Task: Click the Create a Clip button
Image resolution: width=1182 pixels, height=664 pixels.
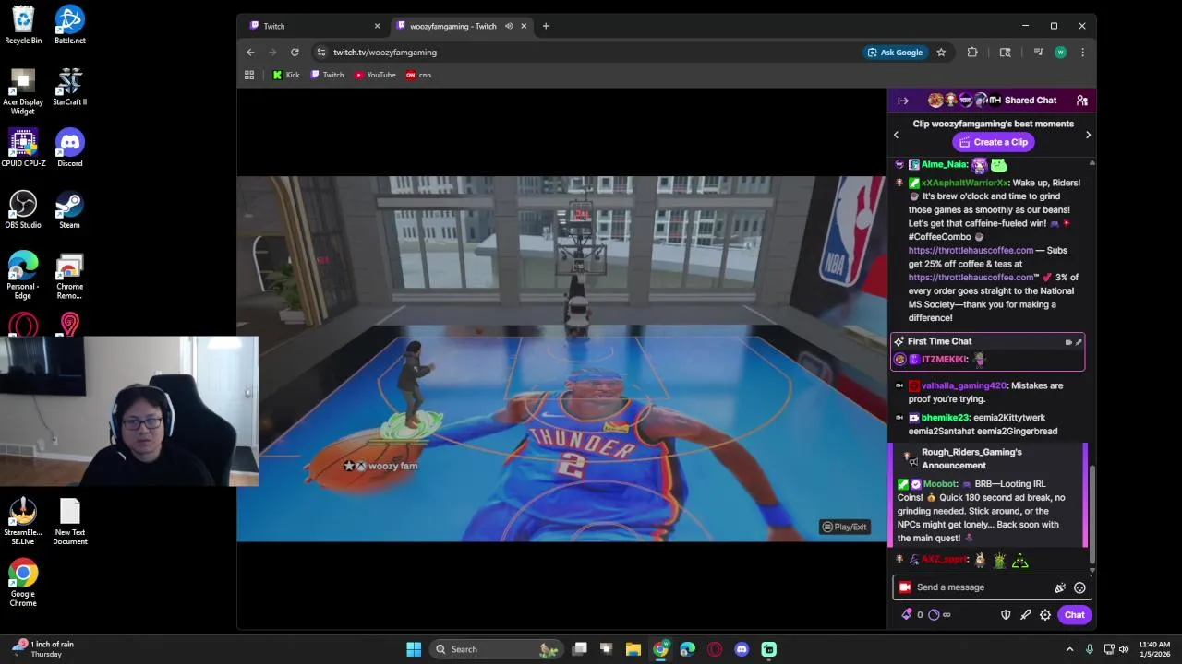Action: coord(993,142)
